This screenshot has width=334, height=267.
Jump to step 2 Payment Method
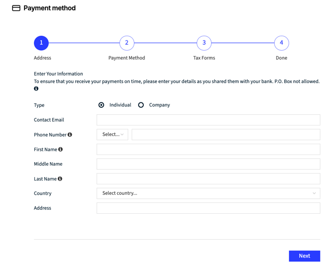[x=127, y=43]
